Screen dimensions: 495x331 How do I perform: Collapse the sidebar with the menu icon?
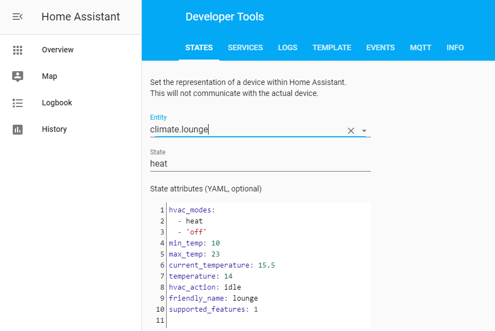click(x=17, y=17)
